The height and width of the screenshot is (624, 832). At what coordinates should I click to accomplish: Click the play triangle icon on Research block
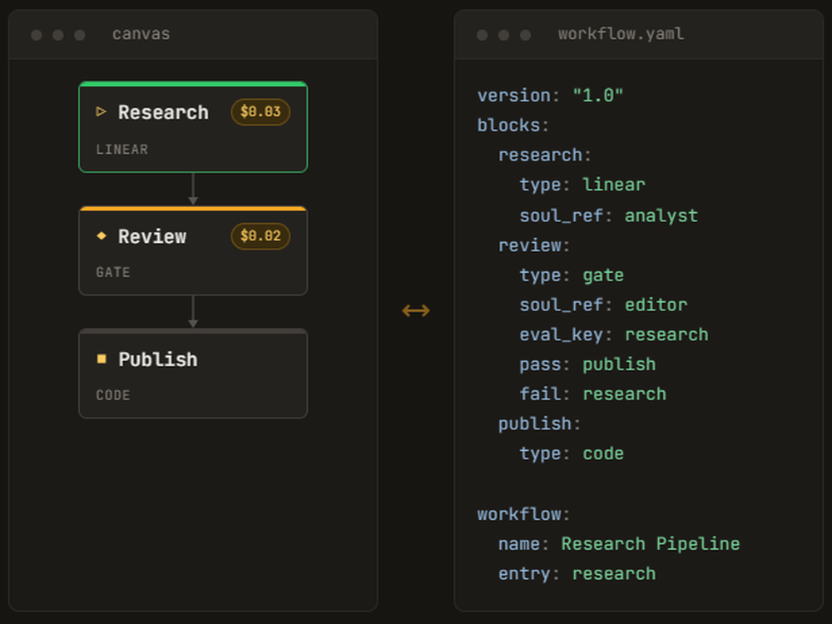click(x=101, y=111)
